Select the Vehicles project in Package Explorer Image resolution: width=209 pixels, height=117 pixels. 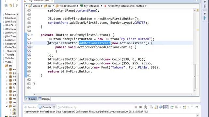[9, 58]
